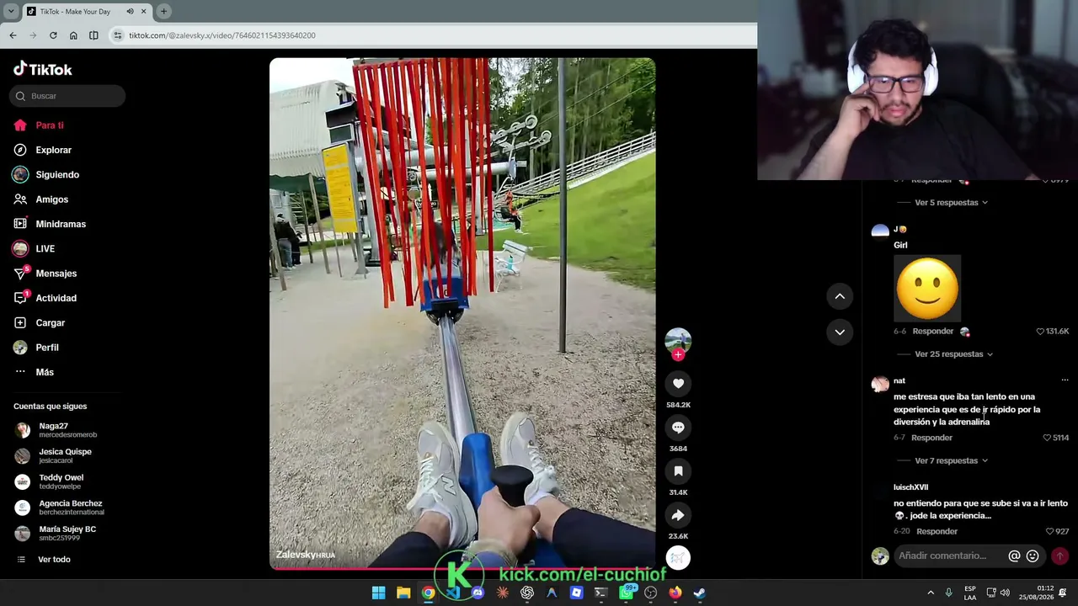1078x606 pixels.
Task: Click the browser back arrow
Action: (13, 35)
